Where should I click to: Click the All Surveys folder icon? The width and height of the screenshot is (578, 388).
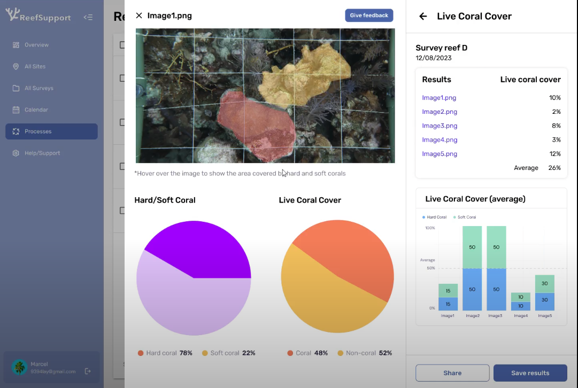16,88
